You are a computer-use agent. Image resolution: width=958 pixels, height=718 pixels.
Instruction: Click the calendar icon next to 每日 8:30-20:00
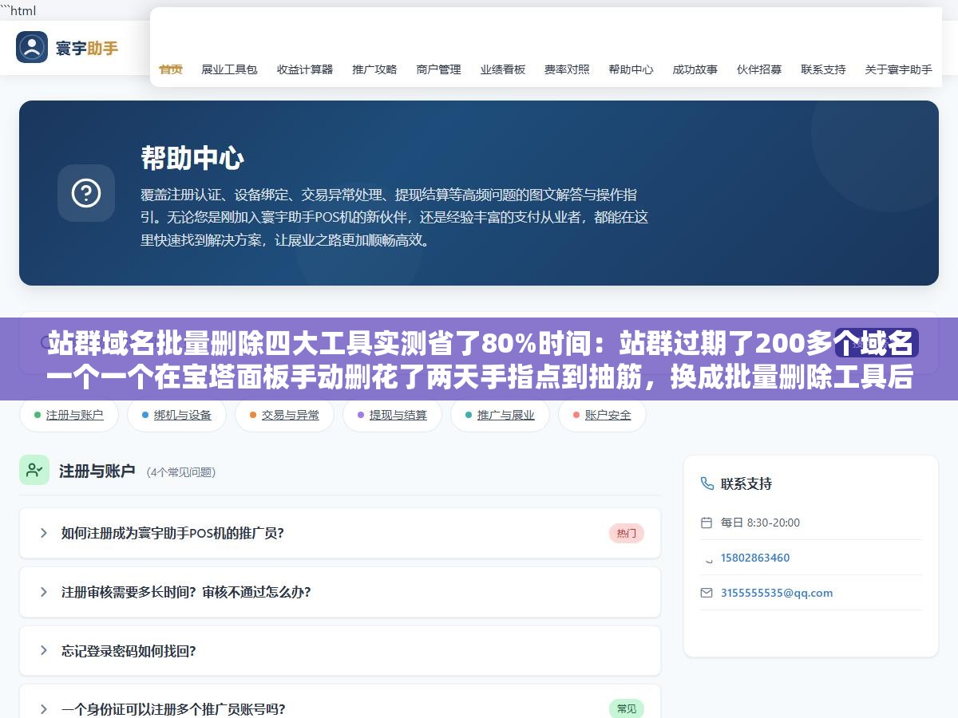706,523
